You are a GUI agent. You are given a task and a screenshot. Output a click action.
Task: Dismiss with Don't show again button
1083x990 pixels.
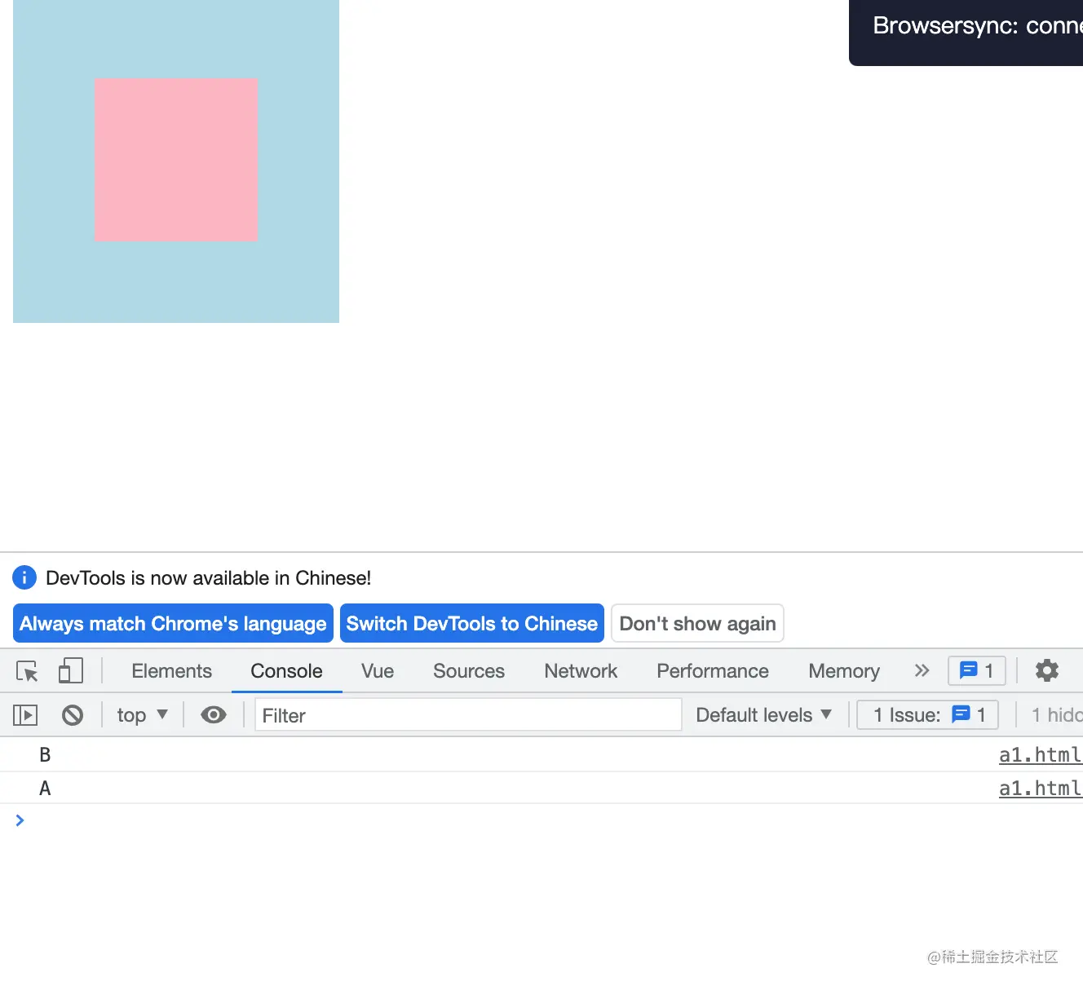coord(697,624)
